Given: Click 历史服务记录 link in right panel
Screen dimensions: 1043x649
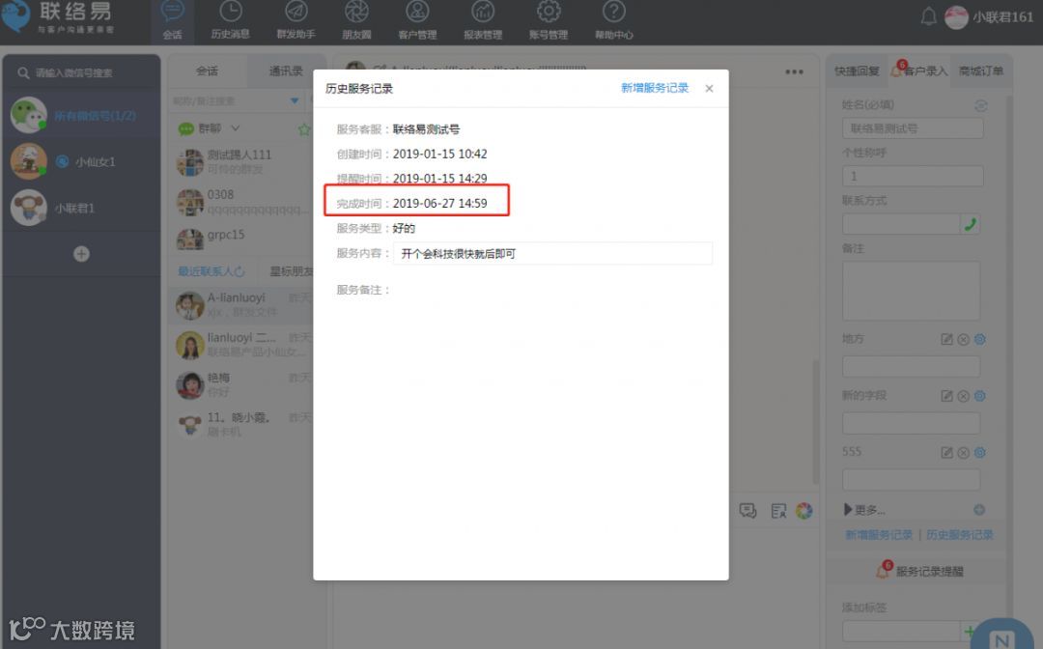Looking at the screenshot, I should point(959,535).
